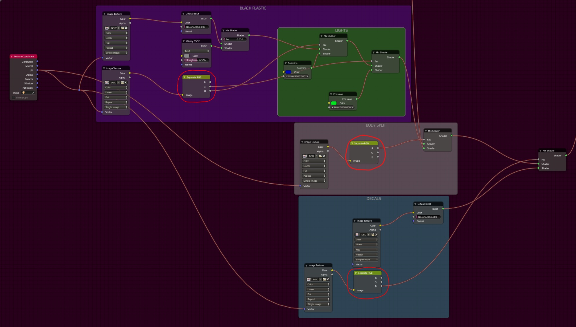Browse image datablock icon on BLACK PLASTIC DEC texture

107,83
